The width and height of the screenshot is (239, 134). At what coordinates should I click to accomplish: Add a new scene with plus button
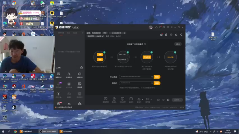(x=83, y=33)
